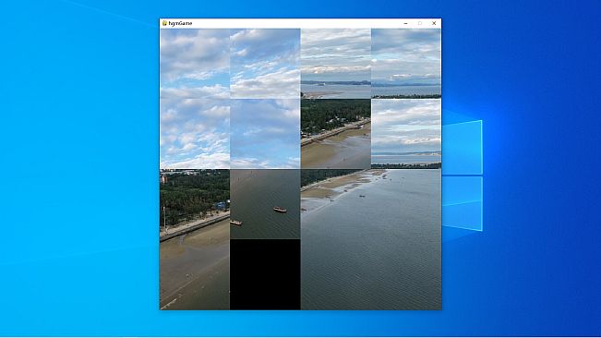Click the water tile directly right of black tile
This screenshot has height=338, width=601.
pyautogui.click(x=336, y=274)
